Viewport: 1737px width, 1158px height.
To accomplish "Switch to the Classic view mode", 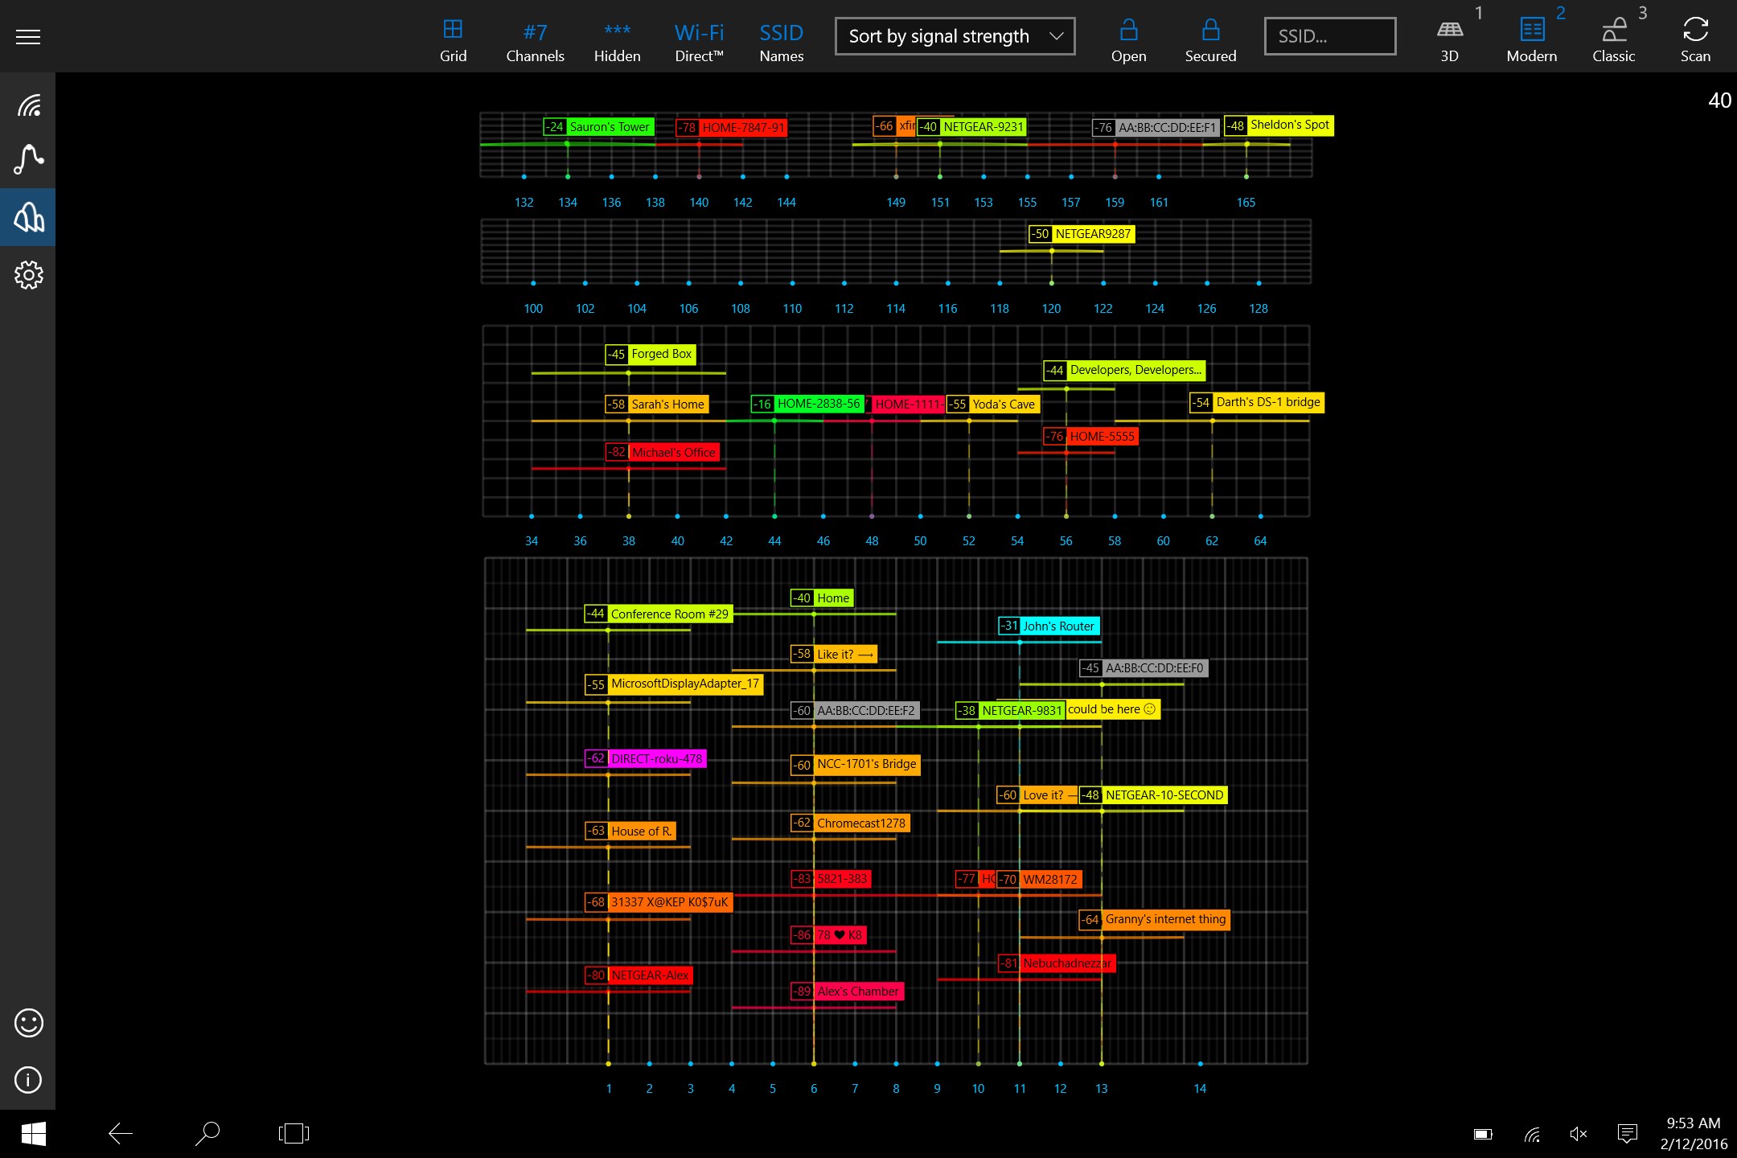I will (1613, 39).
